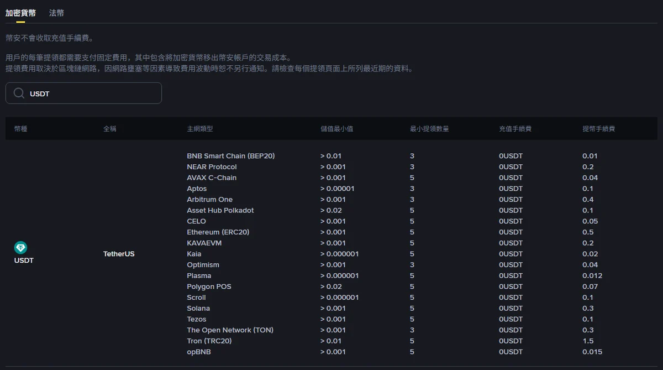Image resolution: width=663 pixels, height=370 pixels.
Task: Select Polygon POS network row
Action: click(209, 286)
